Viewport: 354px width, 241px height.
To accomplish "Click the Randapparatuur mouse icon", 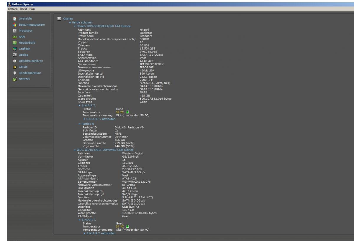I will tap(14, 73).
